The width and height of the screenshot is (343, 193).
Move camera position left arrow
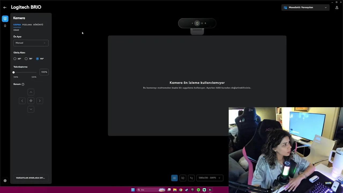(x=22, y=101)
